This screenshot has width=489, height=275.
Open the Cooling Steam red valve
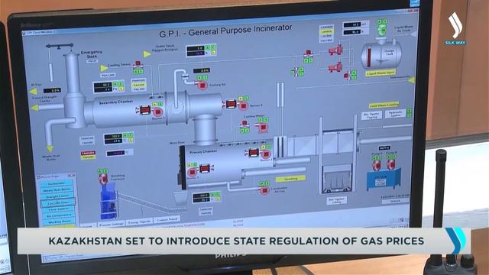pyautogui.click(x=138, y=65)
